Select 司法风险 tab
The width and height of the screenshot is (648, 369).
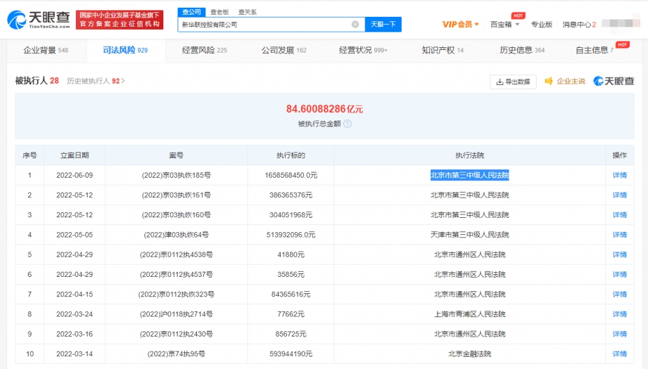(x=125, y=50)
